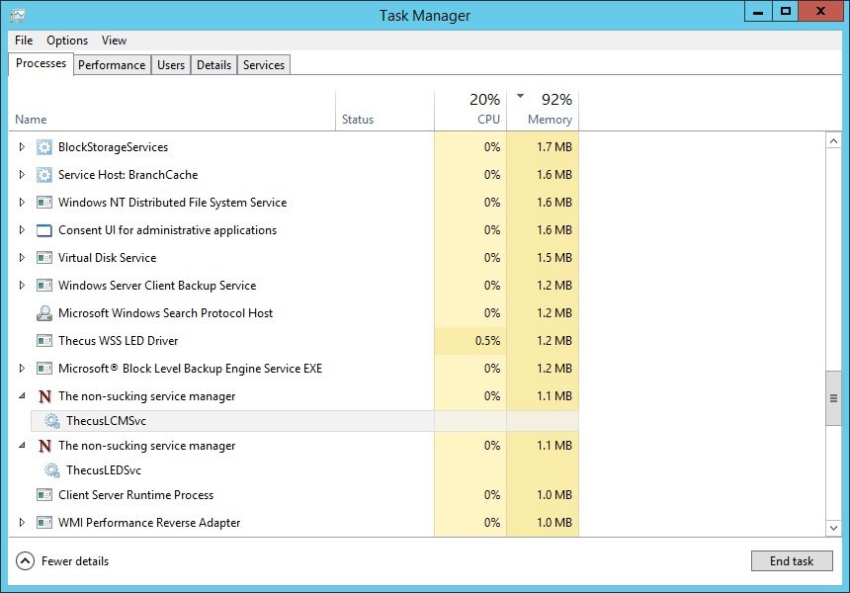Expand Microsoft Block Level Backup Engine Service
Screen dimensions: 850x593
(x=22, y=368)
